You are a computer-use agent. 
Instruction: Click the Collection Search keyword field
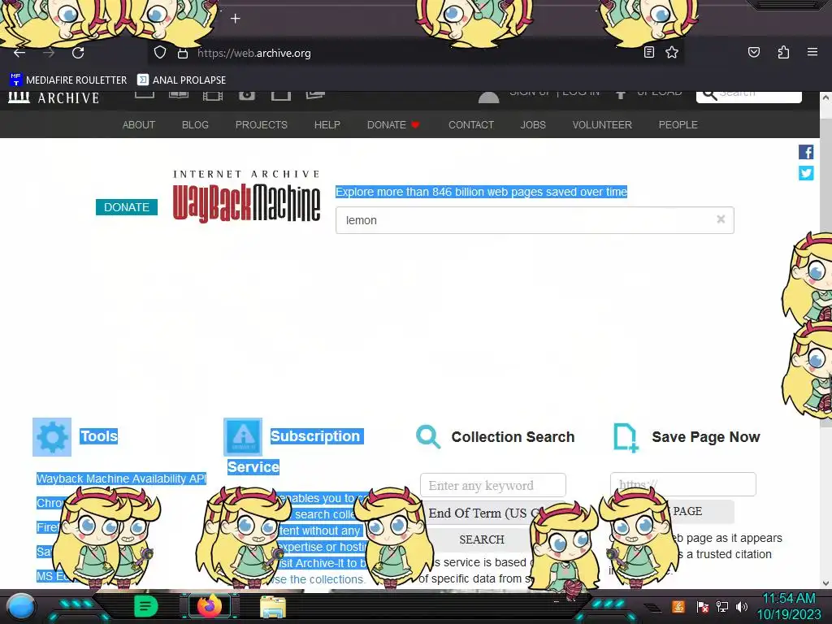[x=493, y=486]
